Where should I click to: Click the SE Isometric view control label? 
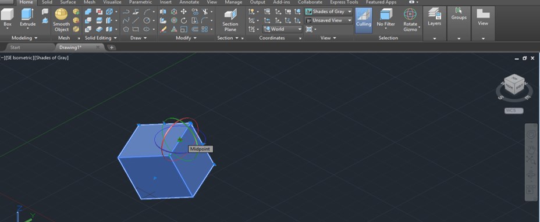(20, 58)
